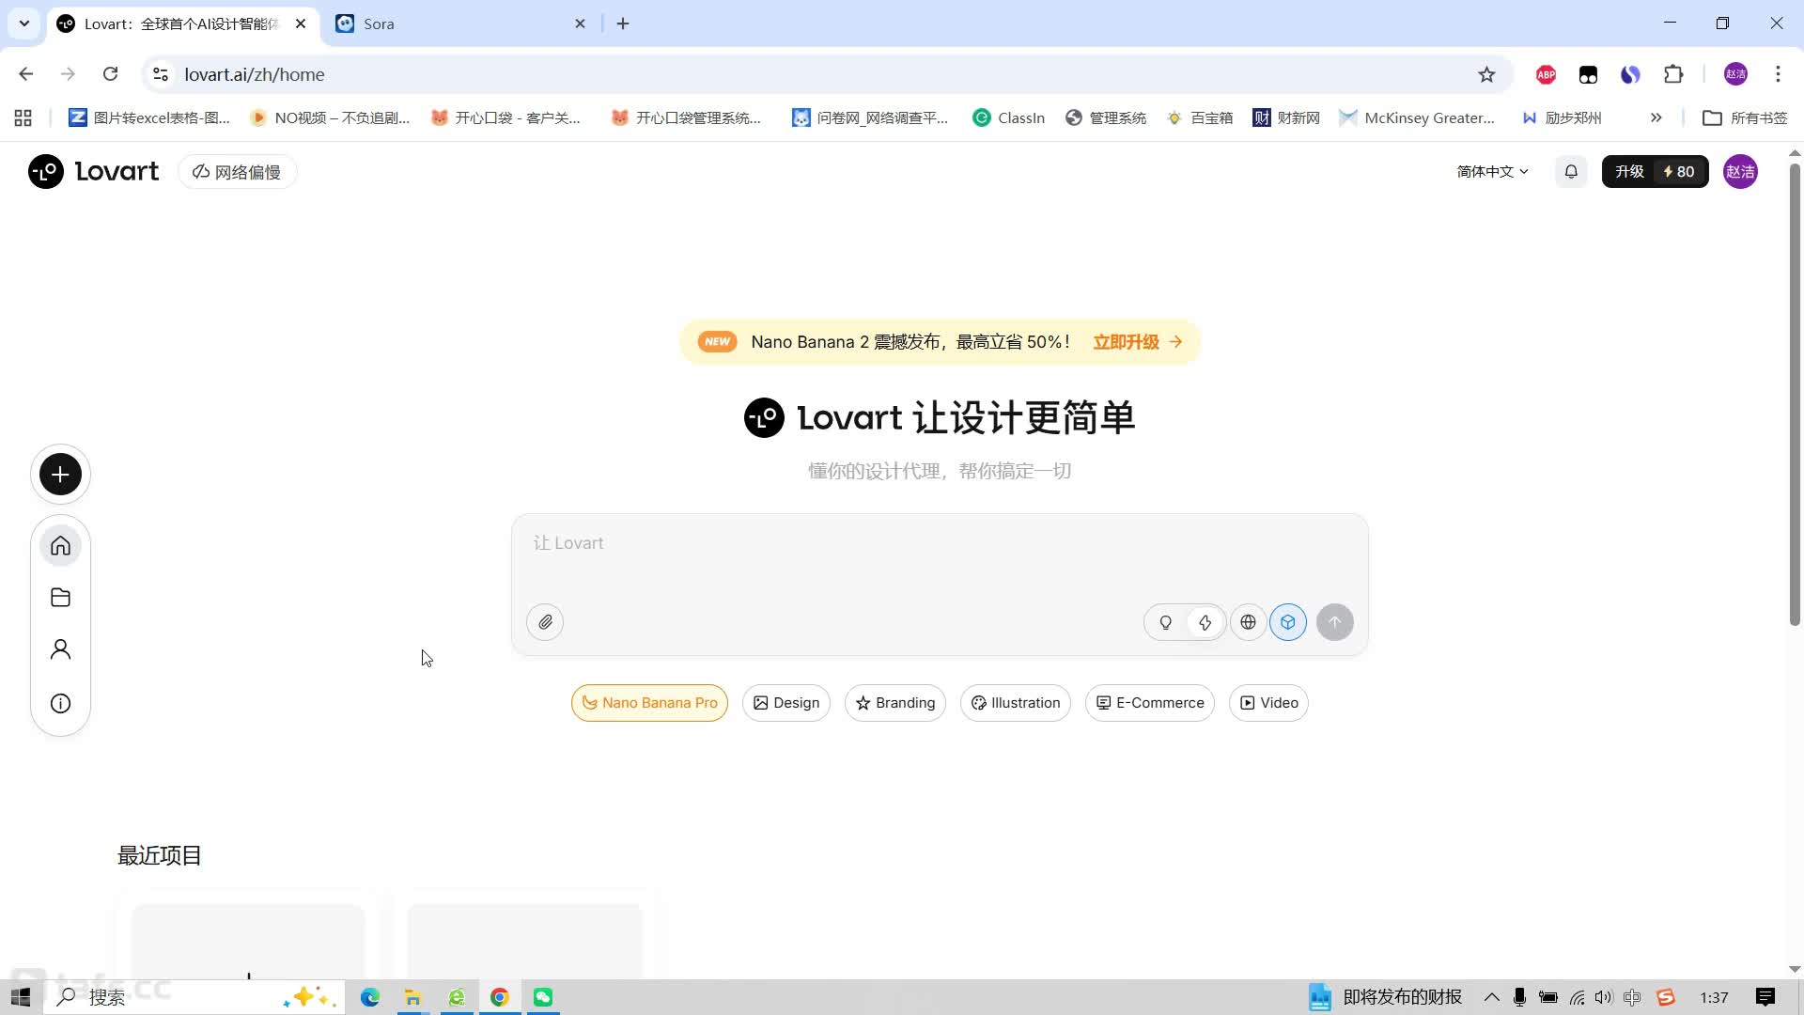Select the Design category chip
This screenshot has width=1804, height=1015.
click(x=786, y=703)
